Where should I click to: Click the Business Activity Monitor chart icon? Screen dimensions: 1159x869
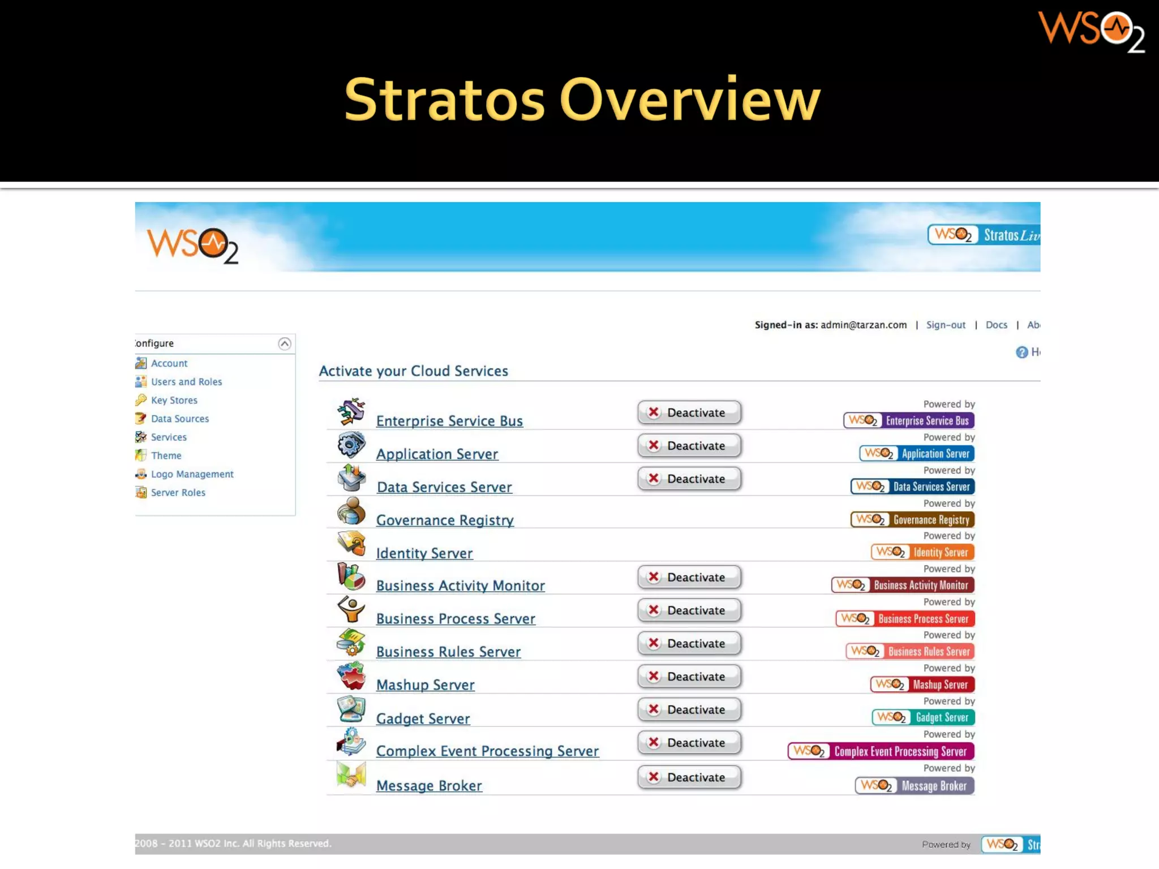(351, 577)
